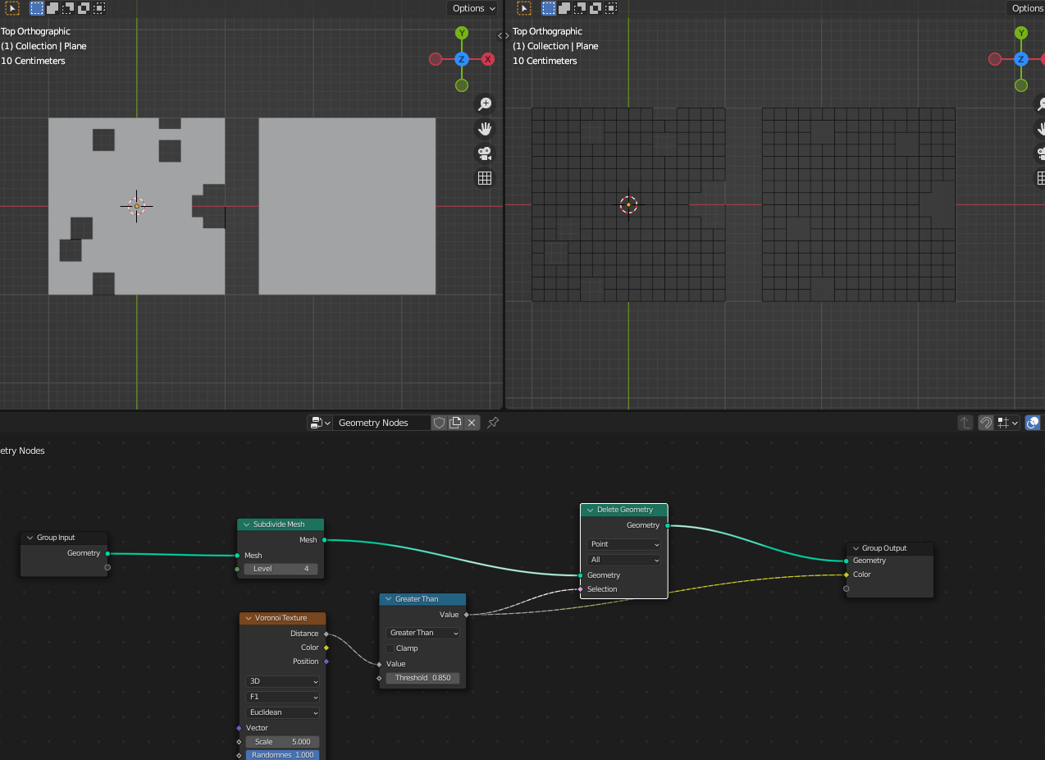1045x760 pixels.
Task: Click the parent node tree up-arrow button
Action: [x=965, y=423]
